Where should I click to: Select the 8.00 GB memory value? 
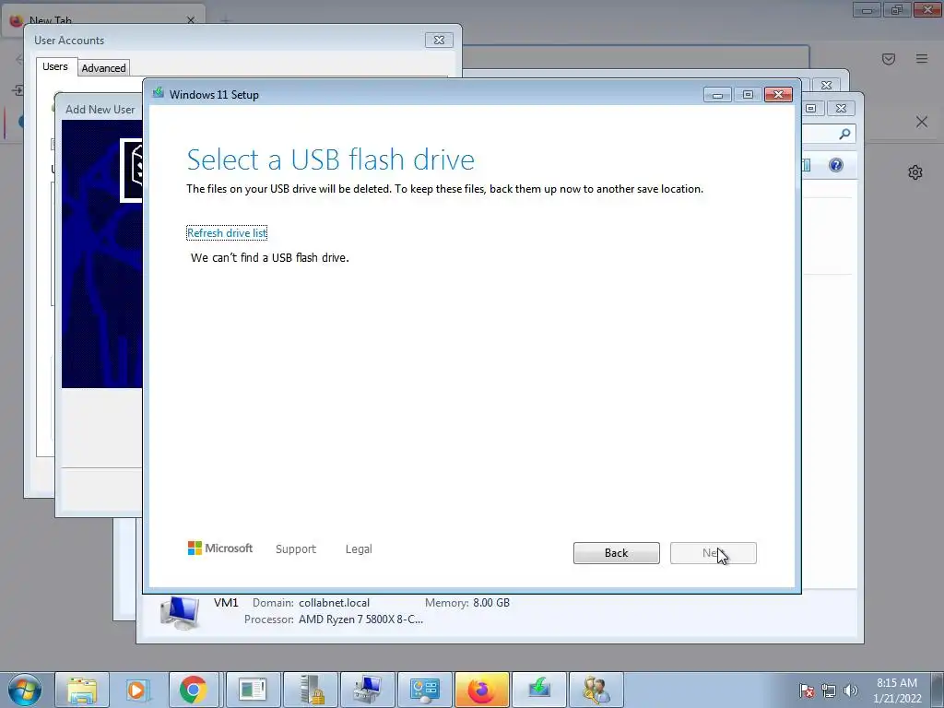(491, 603)
